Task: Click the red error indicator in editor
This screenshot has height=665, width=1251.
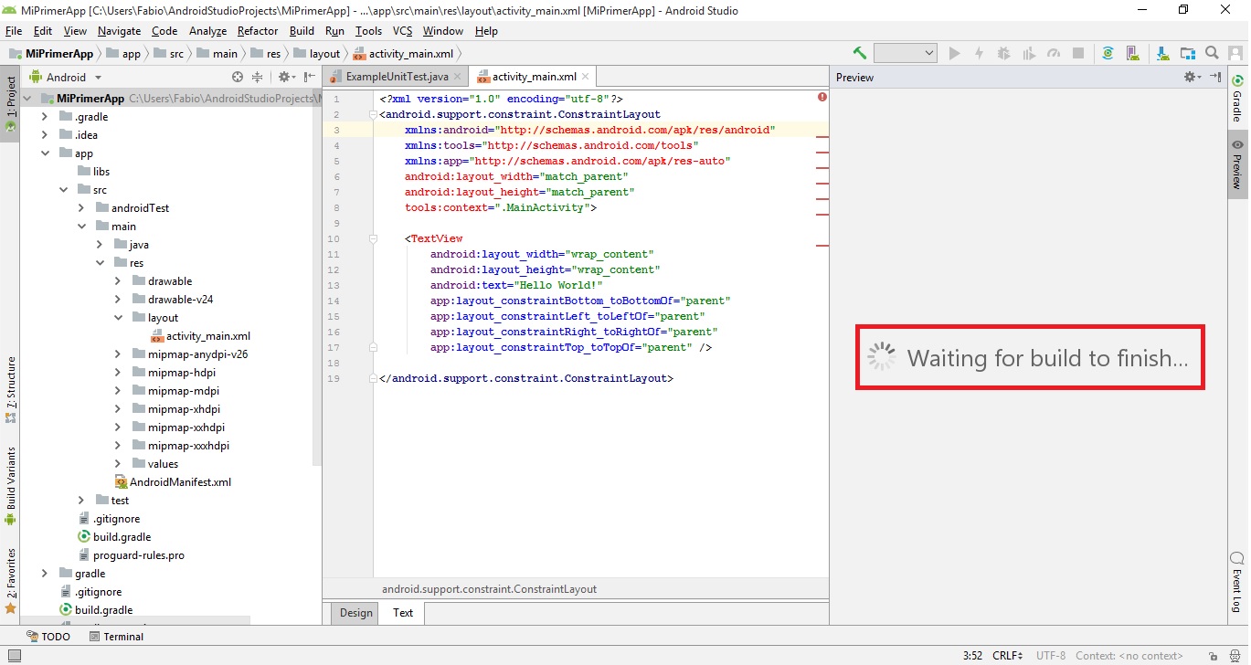Action: pos(822,97)
